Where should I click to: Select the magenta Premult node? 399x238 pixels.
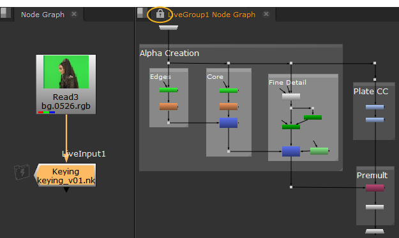pyautogui.click(x=375, y=188)
